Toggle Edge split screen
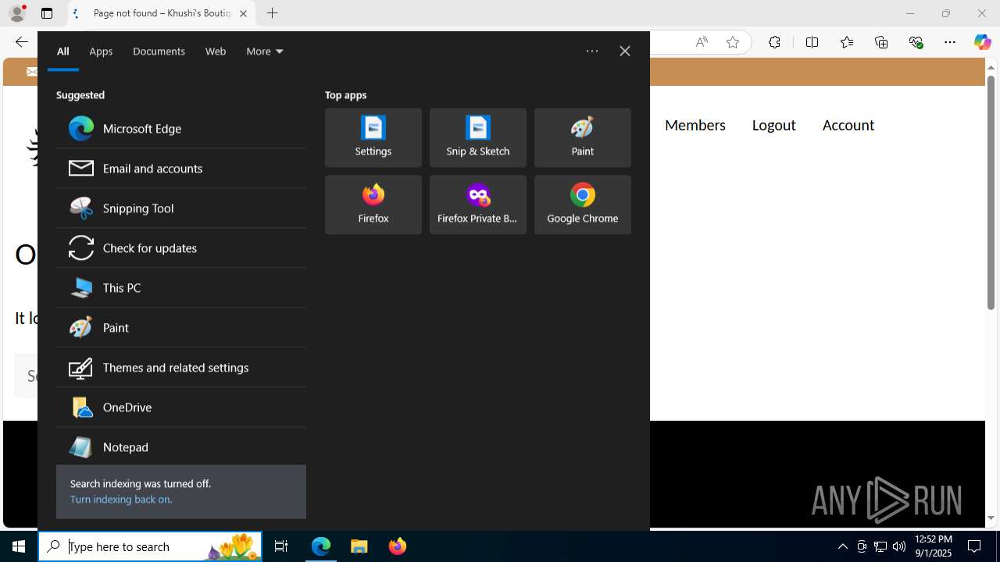Screen dimensions: 1000x562 812,42
